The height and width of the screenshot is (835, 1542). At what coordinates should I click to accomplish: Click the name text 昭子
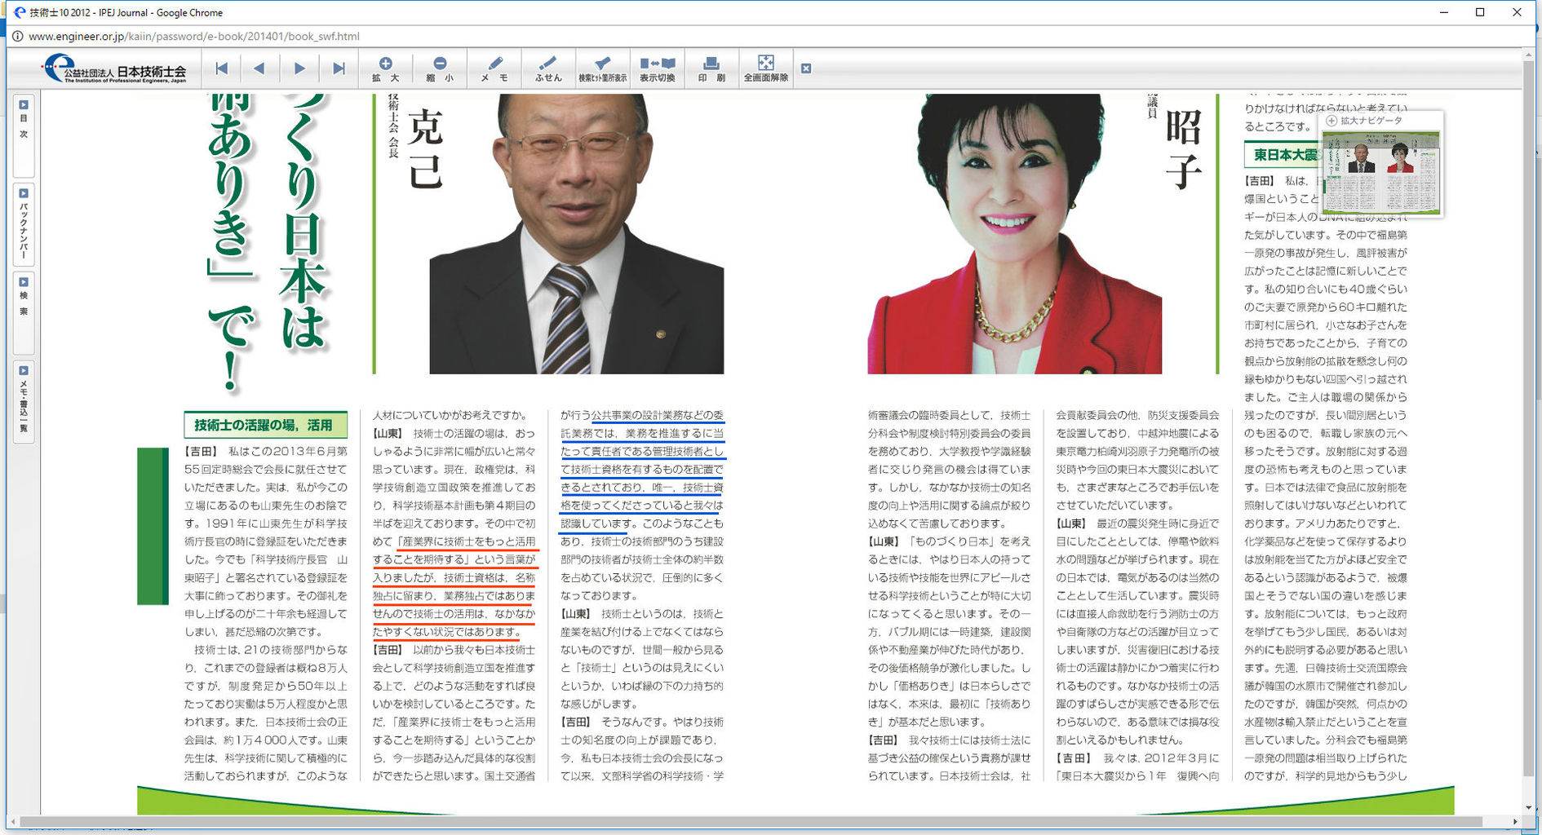point(1183,148)
